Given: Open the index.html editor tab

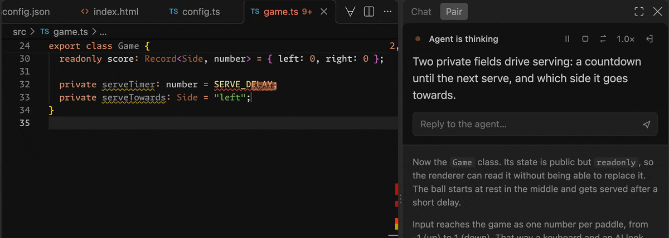Looking at the screenshot, I should 110,12.
